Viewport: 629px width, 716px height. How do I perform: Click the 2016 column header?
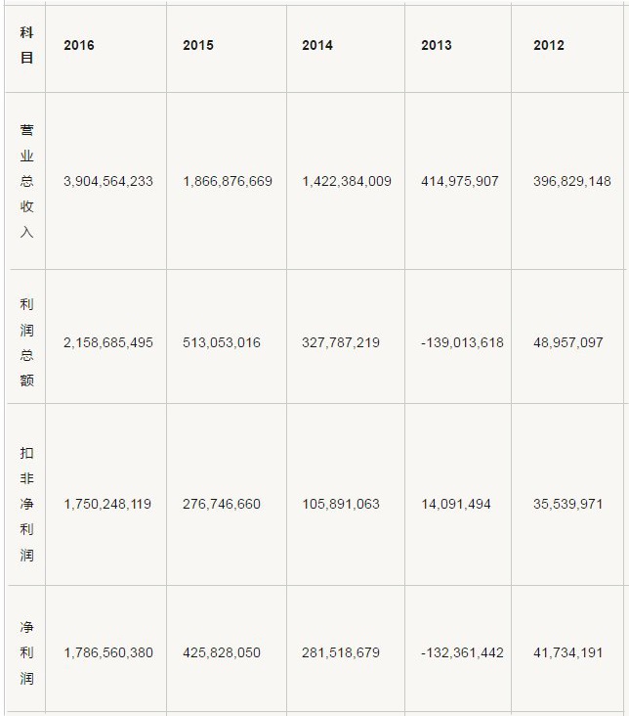(x=79, y=45)
